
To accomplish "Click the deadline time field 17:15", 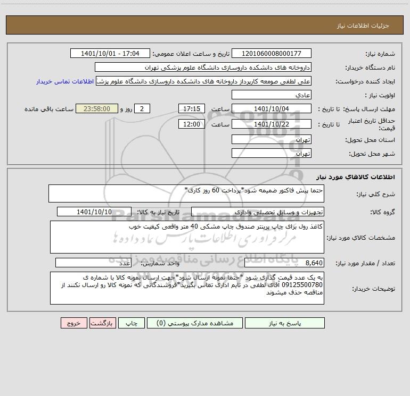I will click(x=191, y=108).
